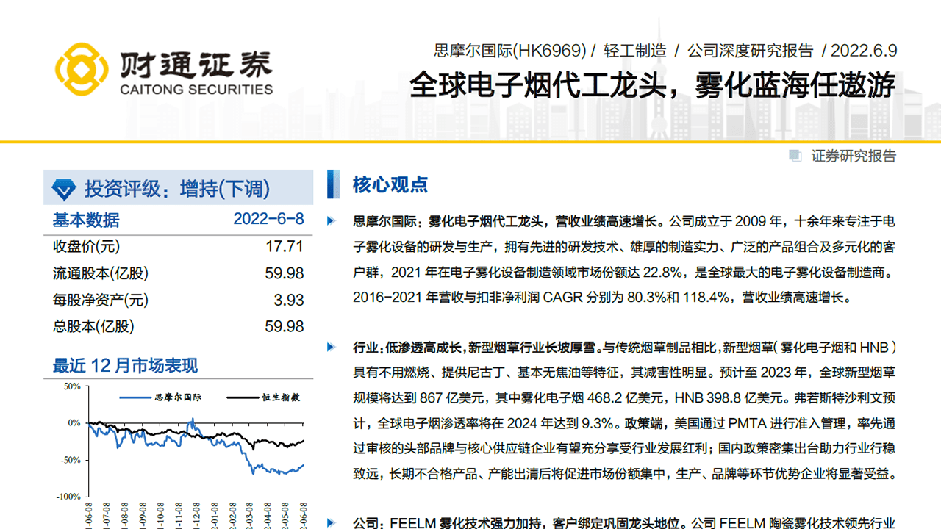Click the net asset value 3.93

(x=289, y=299)
